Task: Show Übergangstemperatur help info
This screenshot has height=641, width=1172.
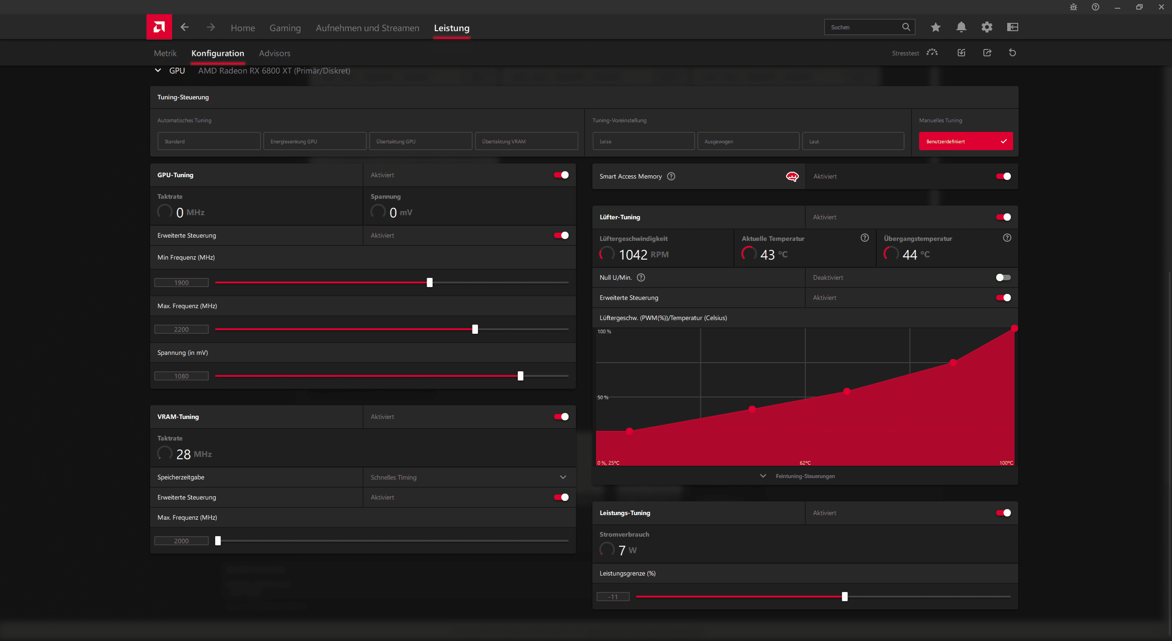Action: (1007, 238)
